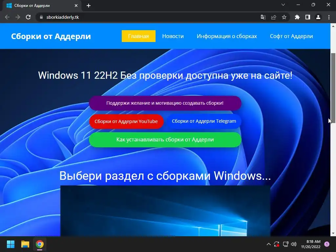Click the Сборки от Аддерли site logo
This screenshot has height=252, width=336.
tap(51, 36)
